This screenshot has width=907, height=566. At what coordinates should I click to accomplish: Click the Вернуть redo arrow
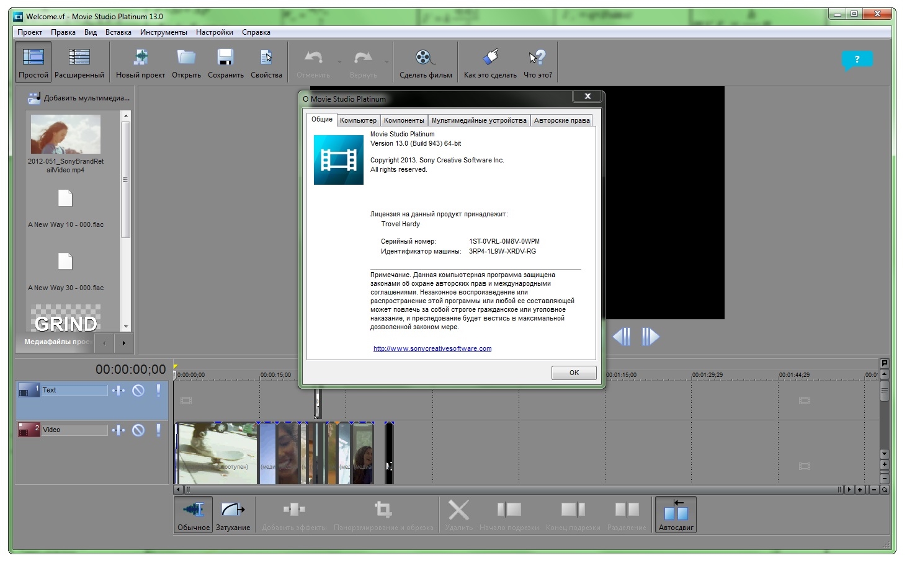point(363,58)
